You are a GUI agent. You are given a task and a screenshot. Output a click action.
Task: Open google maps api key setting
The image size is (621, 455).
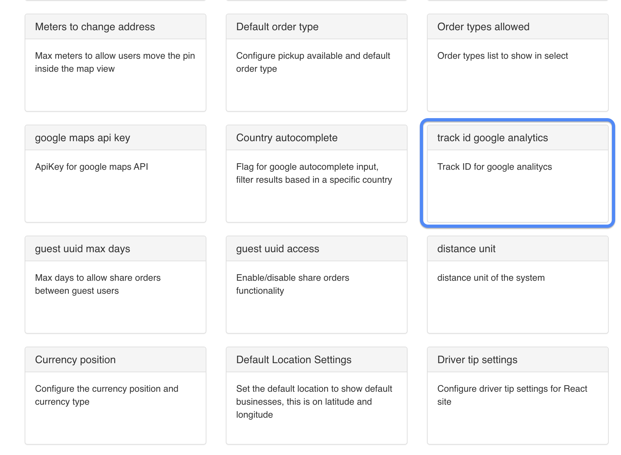(x=116, y=174)
